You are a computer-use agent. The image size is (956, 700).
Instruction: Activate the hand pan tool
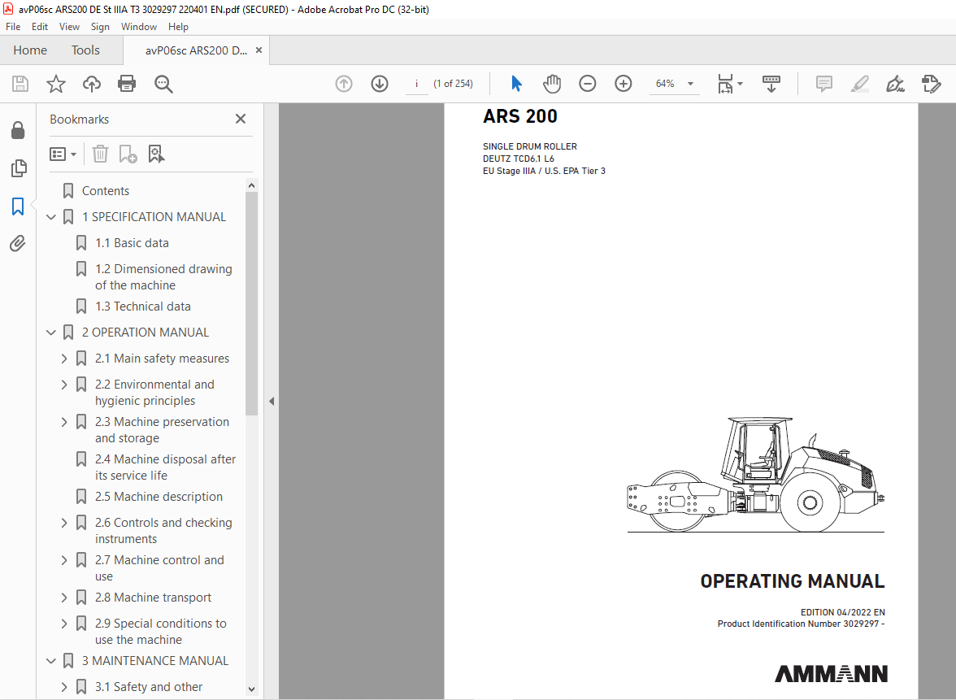tap(552, 84)
